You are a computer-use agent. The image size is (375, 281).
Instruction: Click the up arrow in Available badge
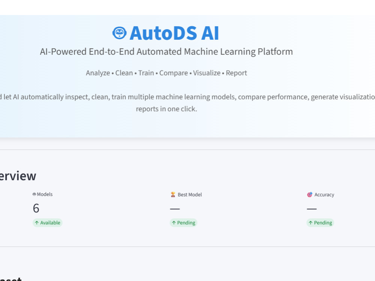coord(37,223)
